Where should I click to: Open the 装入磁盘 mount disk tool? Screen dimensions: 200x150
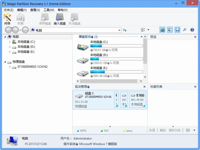tap(60, 19)
